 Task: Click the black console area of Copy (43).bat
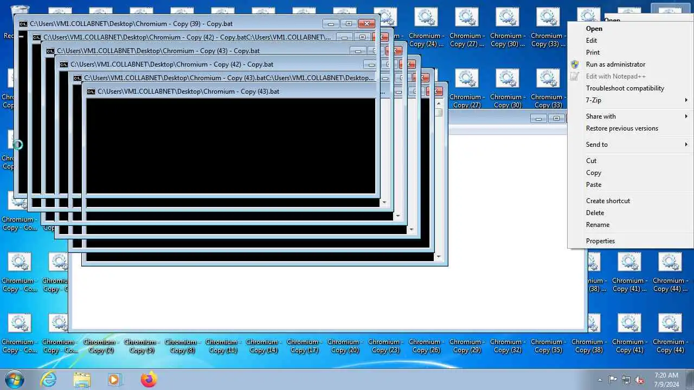pos(231,145)
